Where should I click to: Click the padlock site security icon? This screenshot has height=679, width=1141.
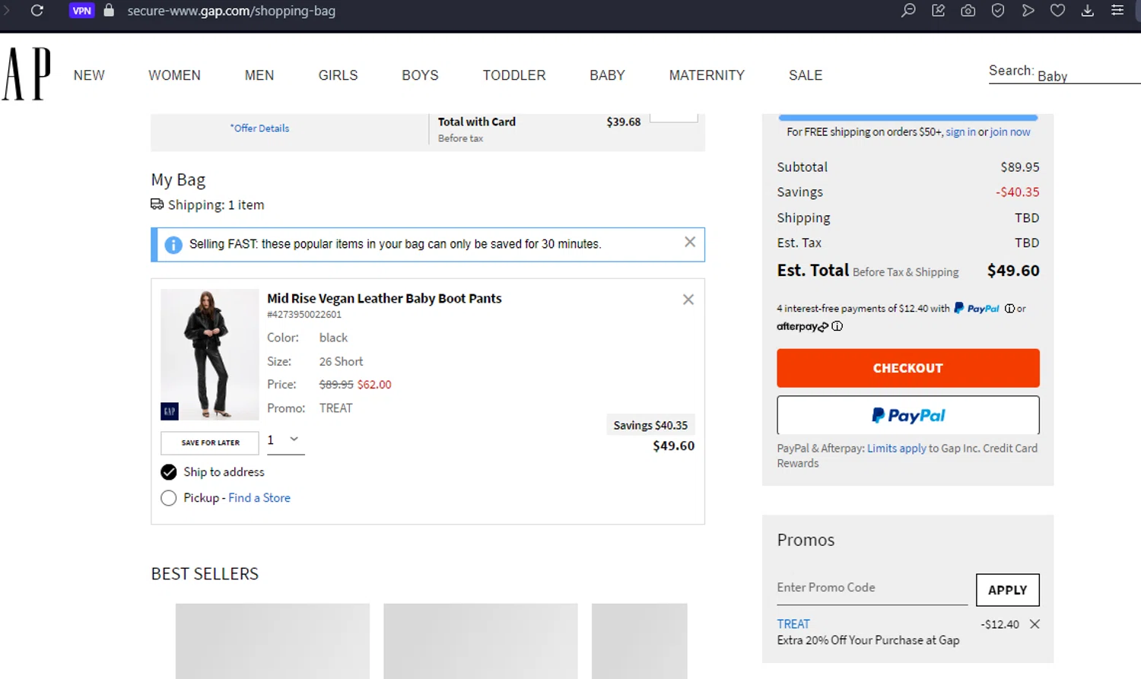click(x=109, y=11)
